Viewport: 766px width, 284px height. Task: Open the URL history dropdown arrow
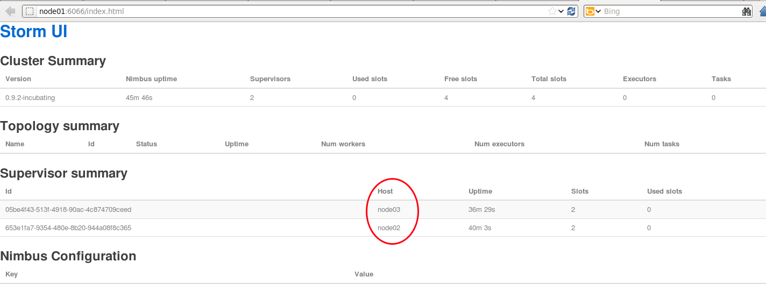pyautogui.click(x=561, y=11)
